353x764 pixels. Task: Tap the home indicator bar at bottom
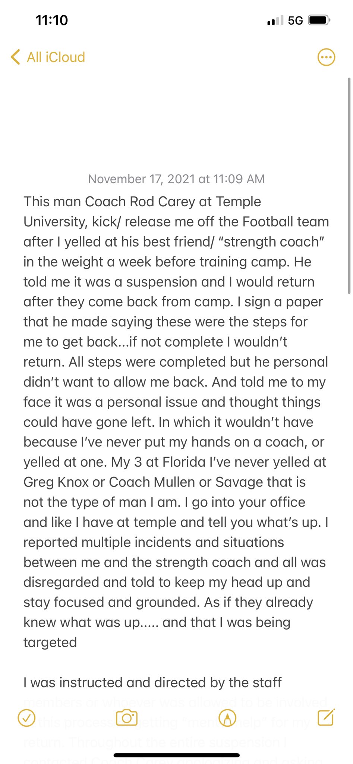pos(176,755)
